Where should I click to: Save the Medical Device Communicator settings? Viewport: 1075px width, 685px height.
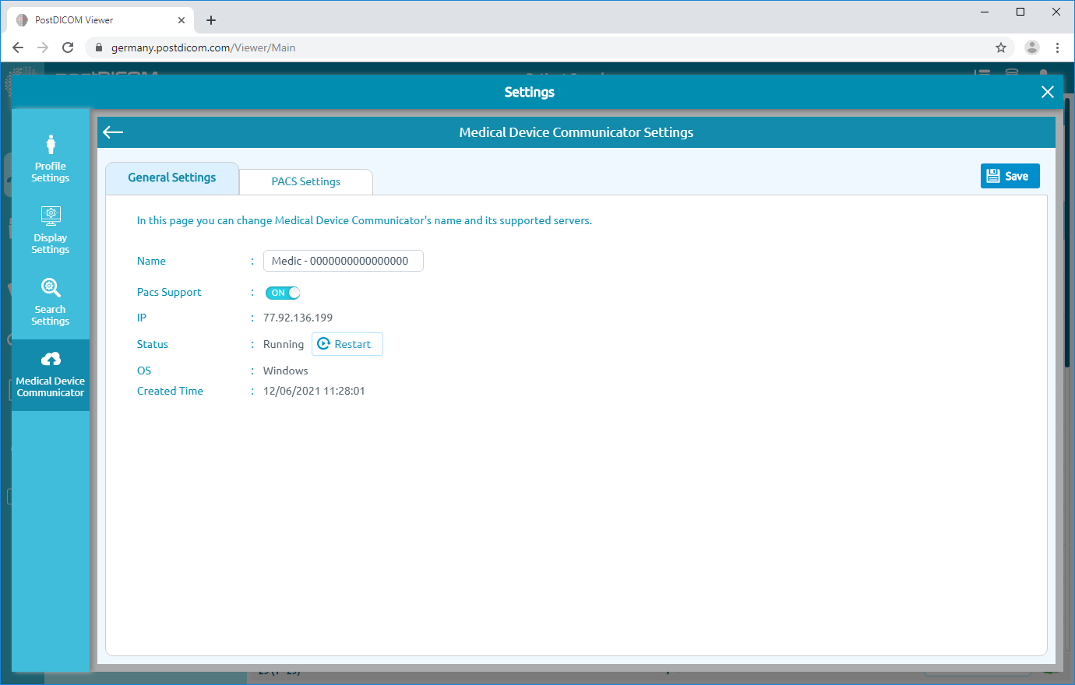[1010, 176]
